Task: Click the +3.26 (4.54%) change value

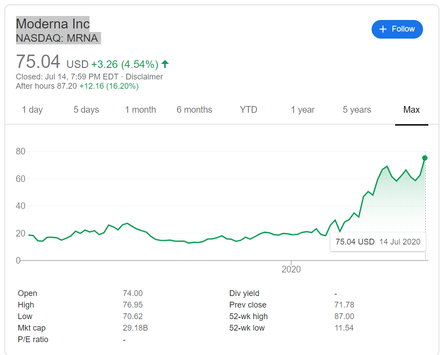Action: 125,64
